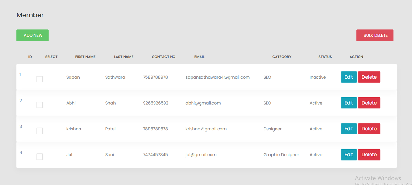Image resolution: width=412 pixels, height=185 pixels.
Task: Click the last name Patel
Action: click(x=110, y=129)
